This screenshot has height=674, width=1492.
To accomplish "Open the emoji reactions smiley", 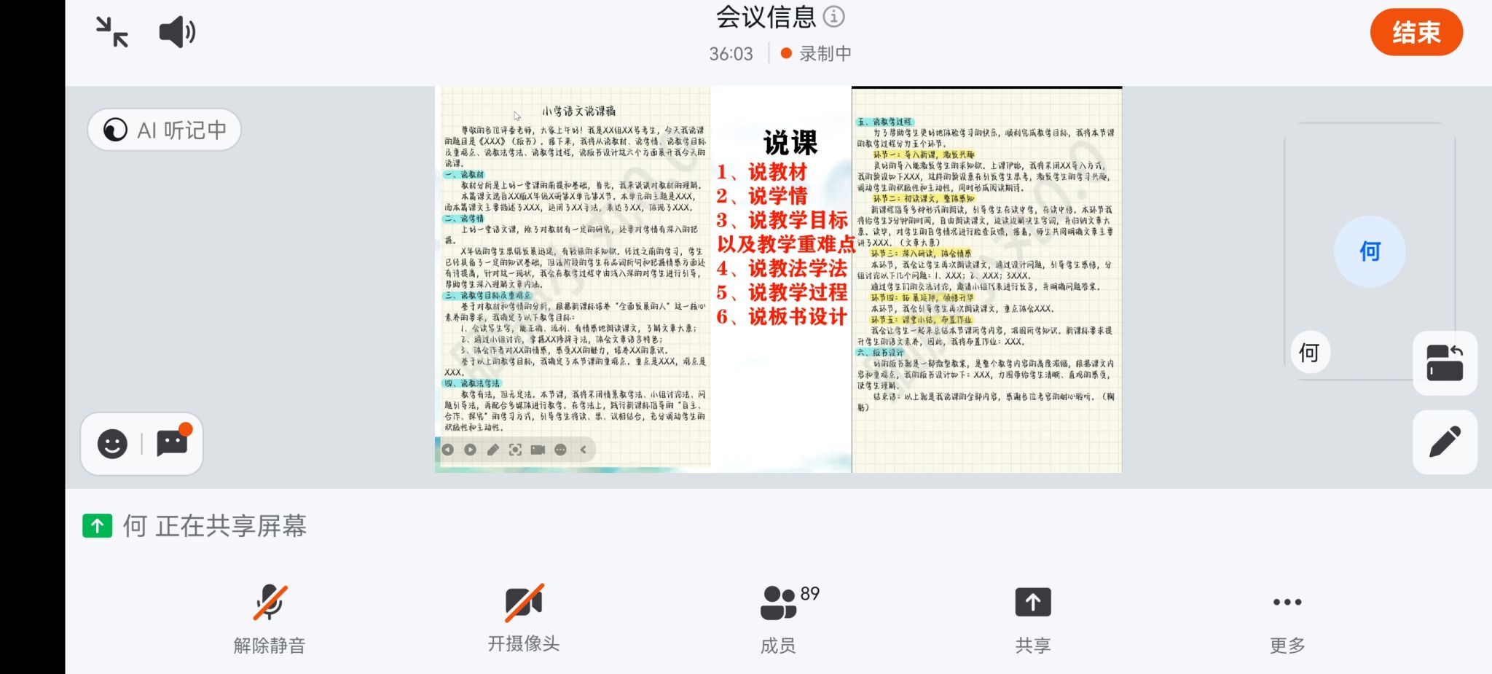I will pyautogui.click(x=112, y=444).
